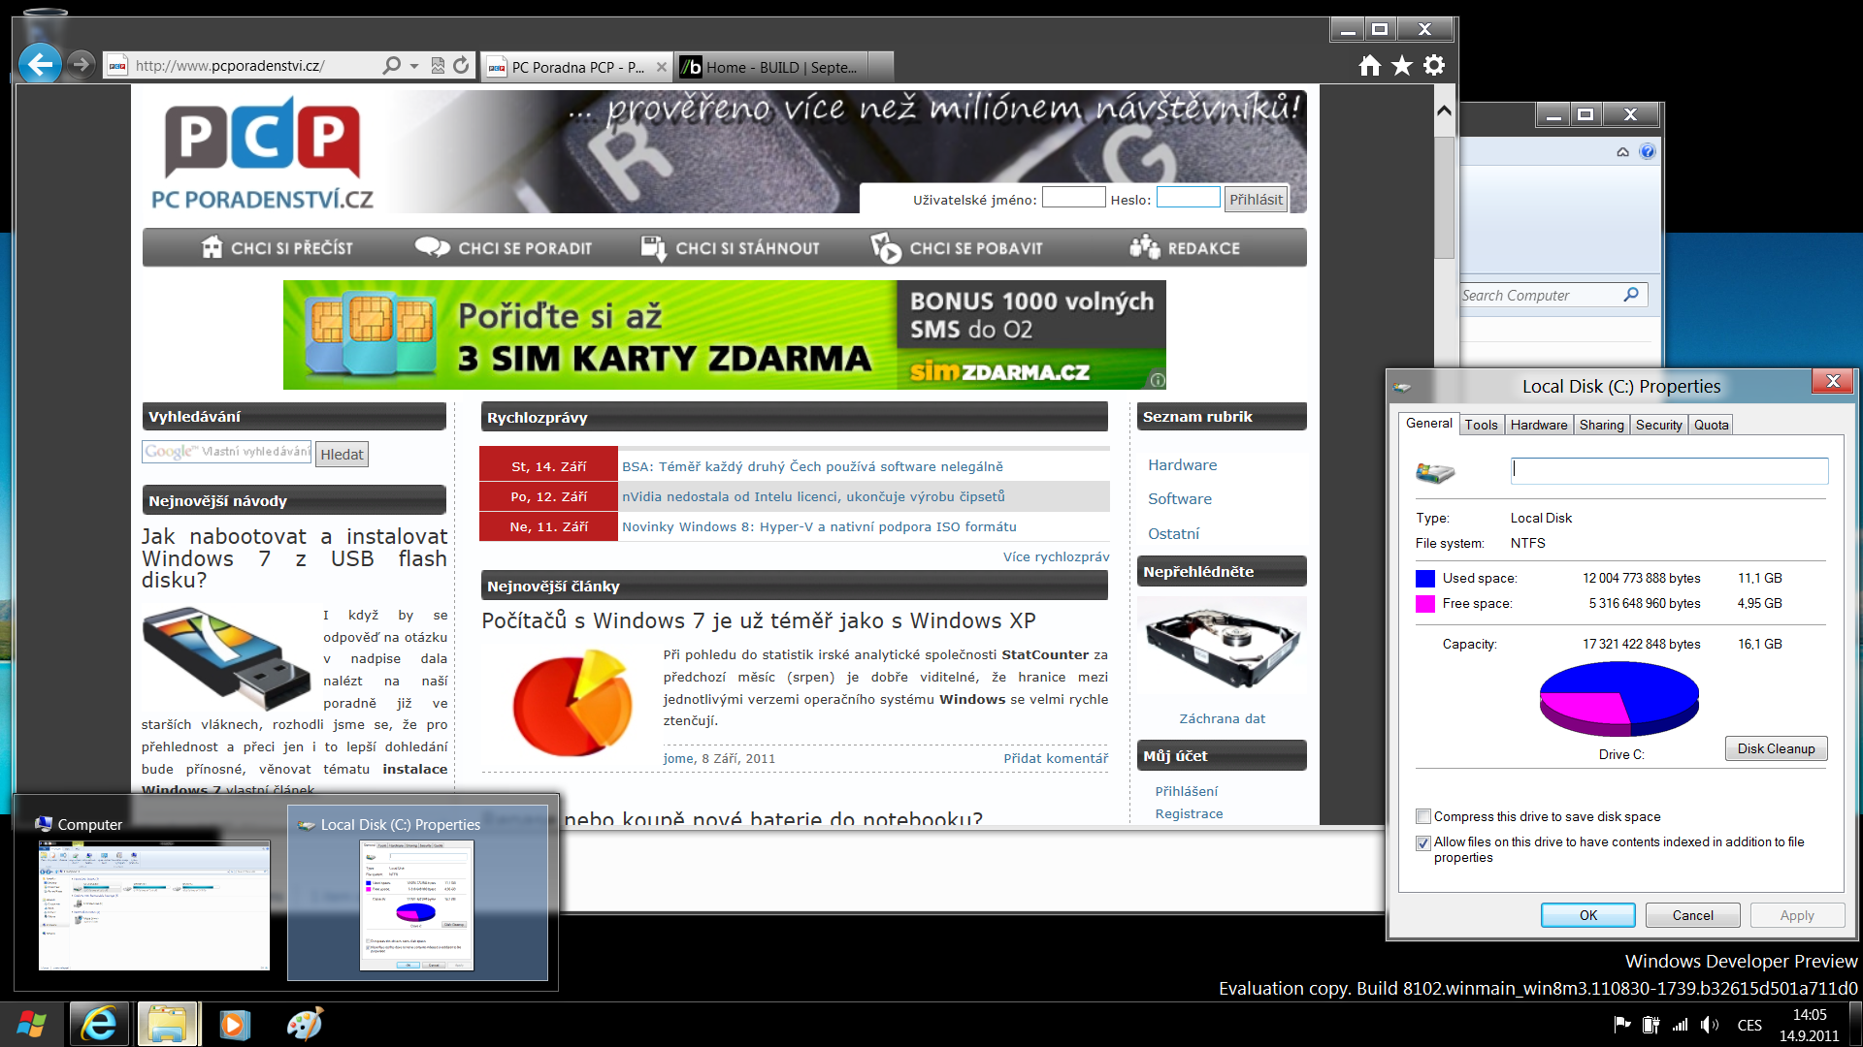Open the Software rubric link

click(x=1179, y=499)
